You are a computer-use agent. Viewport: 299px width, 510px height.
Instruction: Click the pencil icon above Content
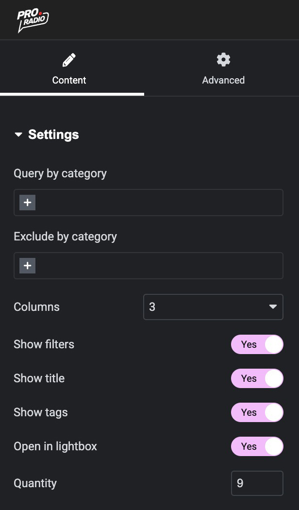(x=69, y=60)
